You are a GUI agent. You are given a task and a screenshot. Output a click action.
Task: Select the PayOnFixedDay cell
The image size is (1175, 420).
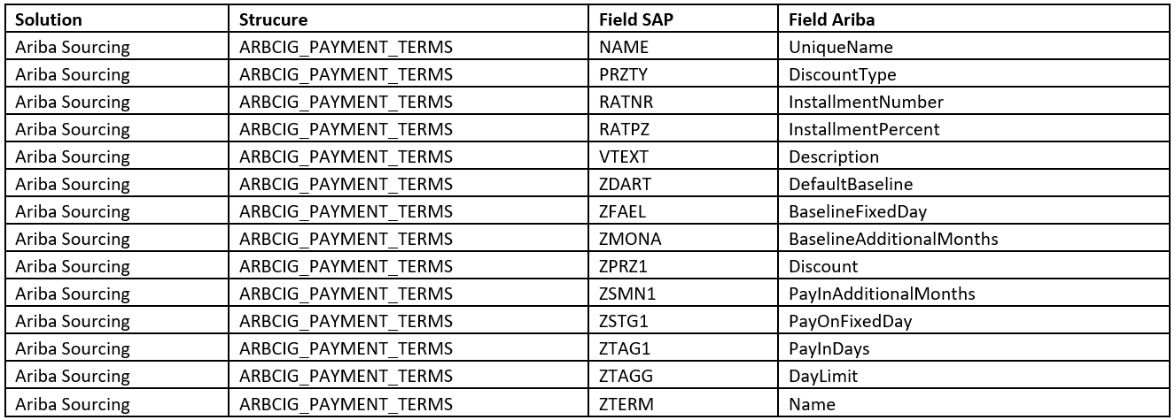pyautogui.click(x=976, y=322)
